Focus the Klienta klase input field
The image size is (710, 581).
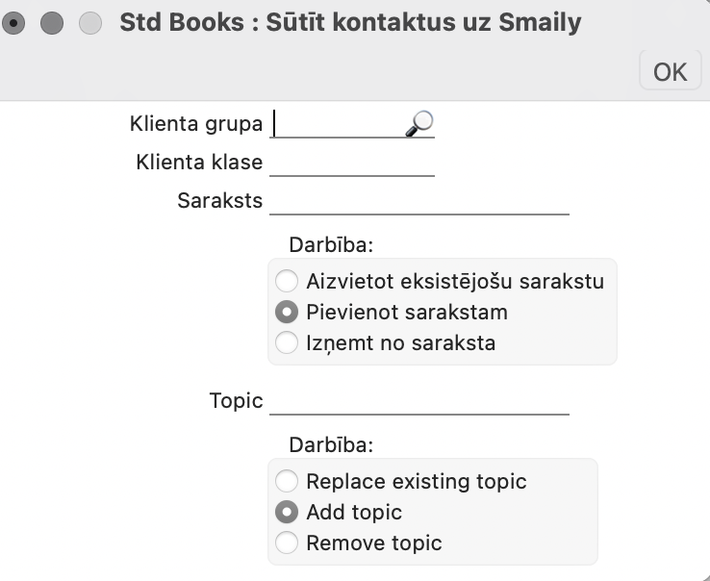coord(352,163)
